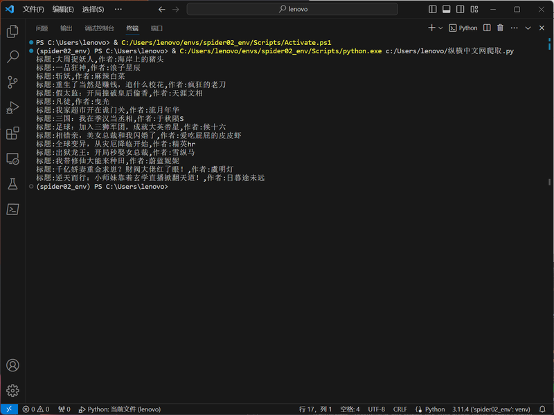Switch to the 端口 tab
Viewport: 554px width, 415px height.
point(157,28)
